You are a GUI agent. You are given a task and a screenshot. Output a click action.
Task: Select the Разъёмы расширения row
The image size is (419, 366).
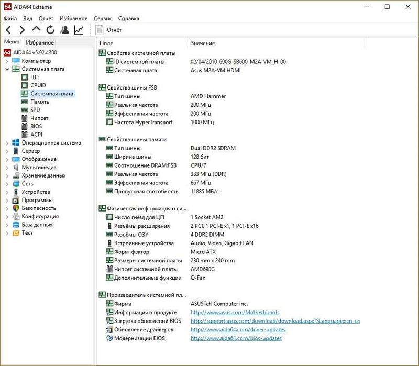click(x=182, y=226)
